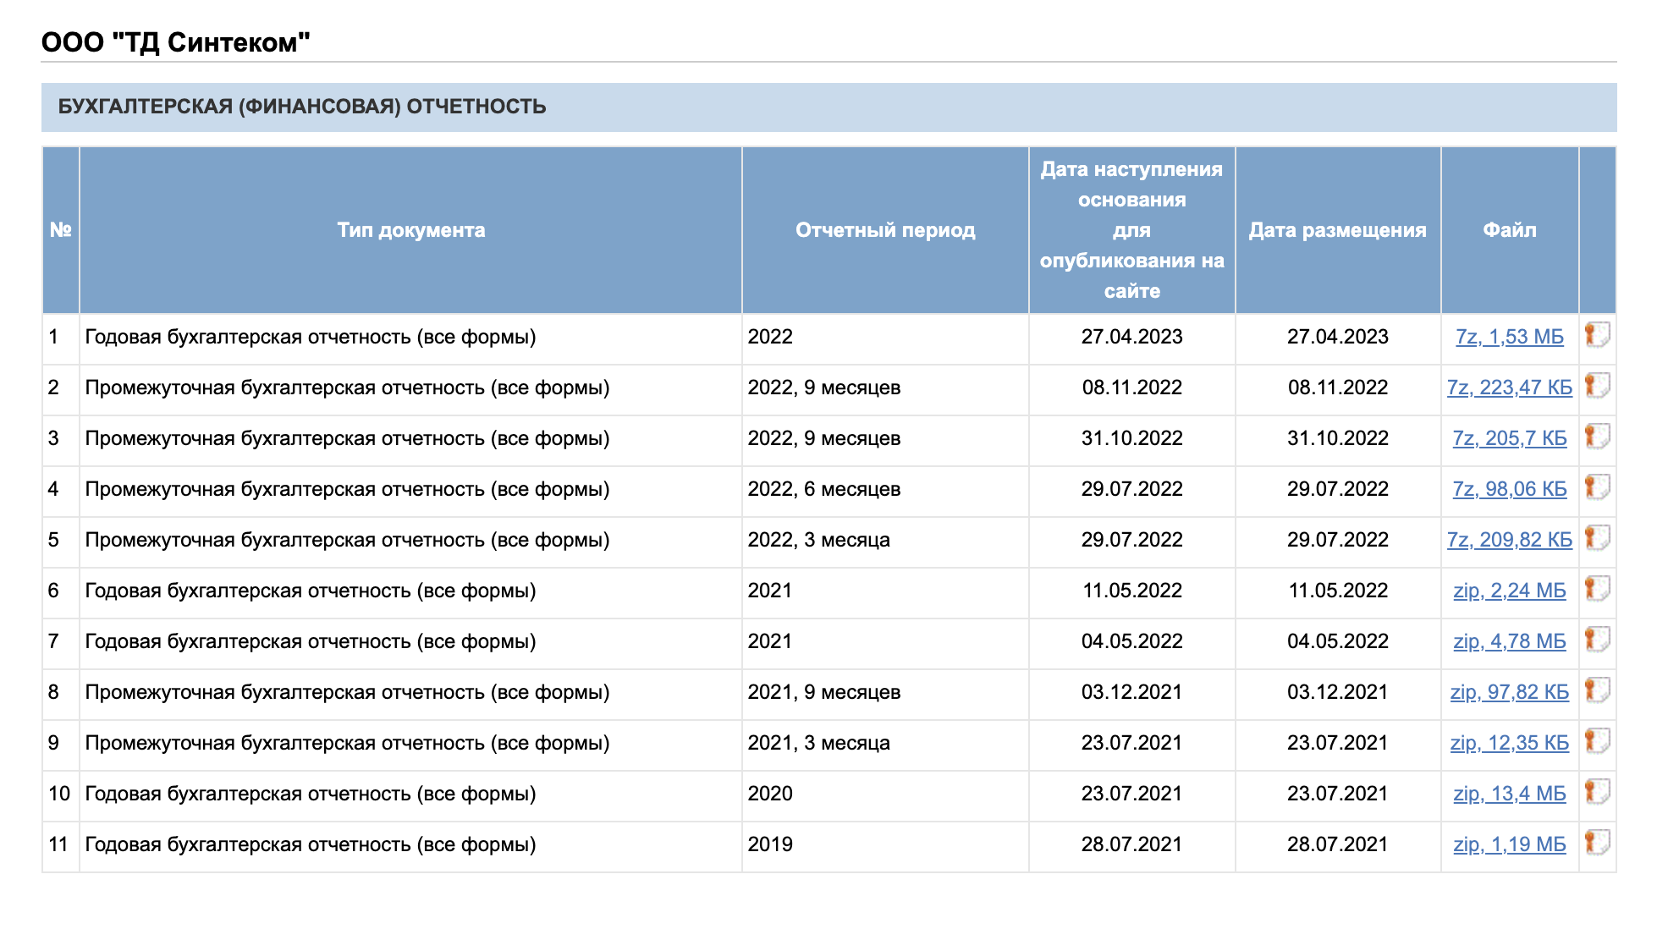Click the Дата наступления основания column header
Image resolution: width=1657 pixels, height=929 pixels.
click(1132, 230)
